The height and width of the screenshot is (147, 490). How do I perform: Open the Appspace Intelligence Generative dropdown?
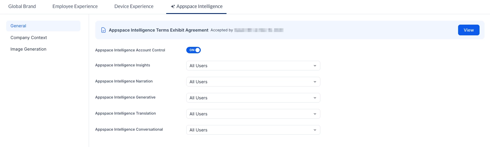pyautogui.click(x=253, y=98)
